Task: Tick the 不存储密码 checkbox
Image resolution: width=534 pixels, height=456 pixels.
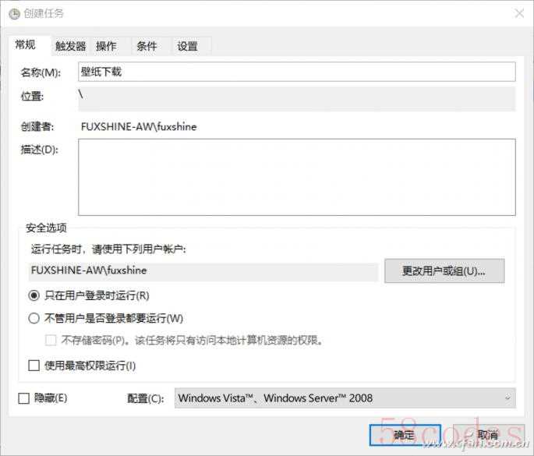Action: click(51, 340)
